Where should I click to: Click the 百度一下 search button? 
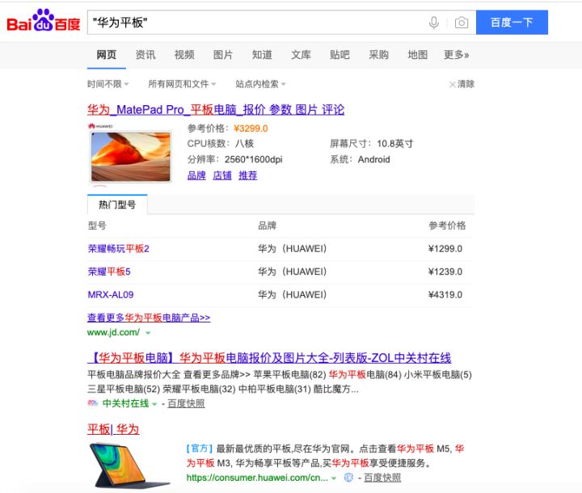pyautogui.click(x=512, y=23)
